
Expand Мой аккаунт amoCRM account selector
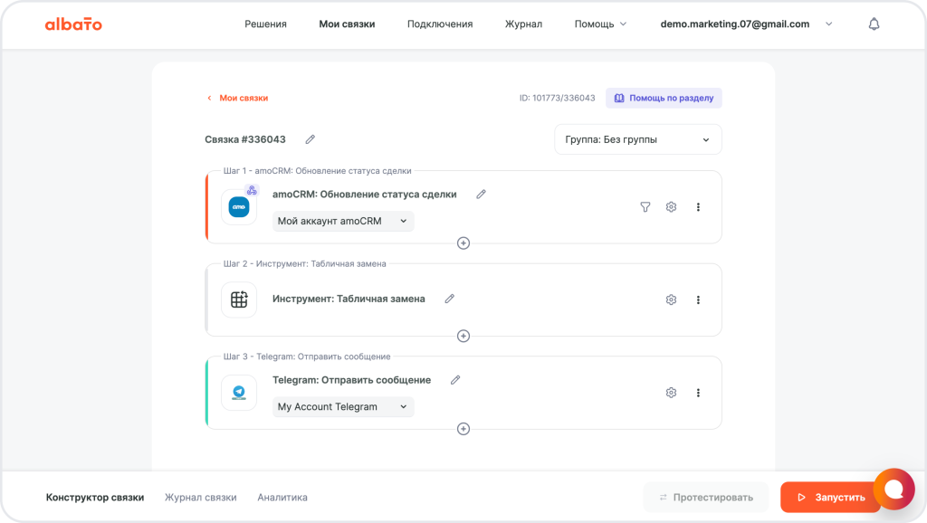[343, 221]
